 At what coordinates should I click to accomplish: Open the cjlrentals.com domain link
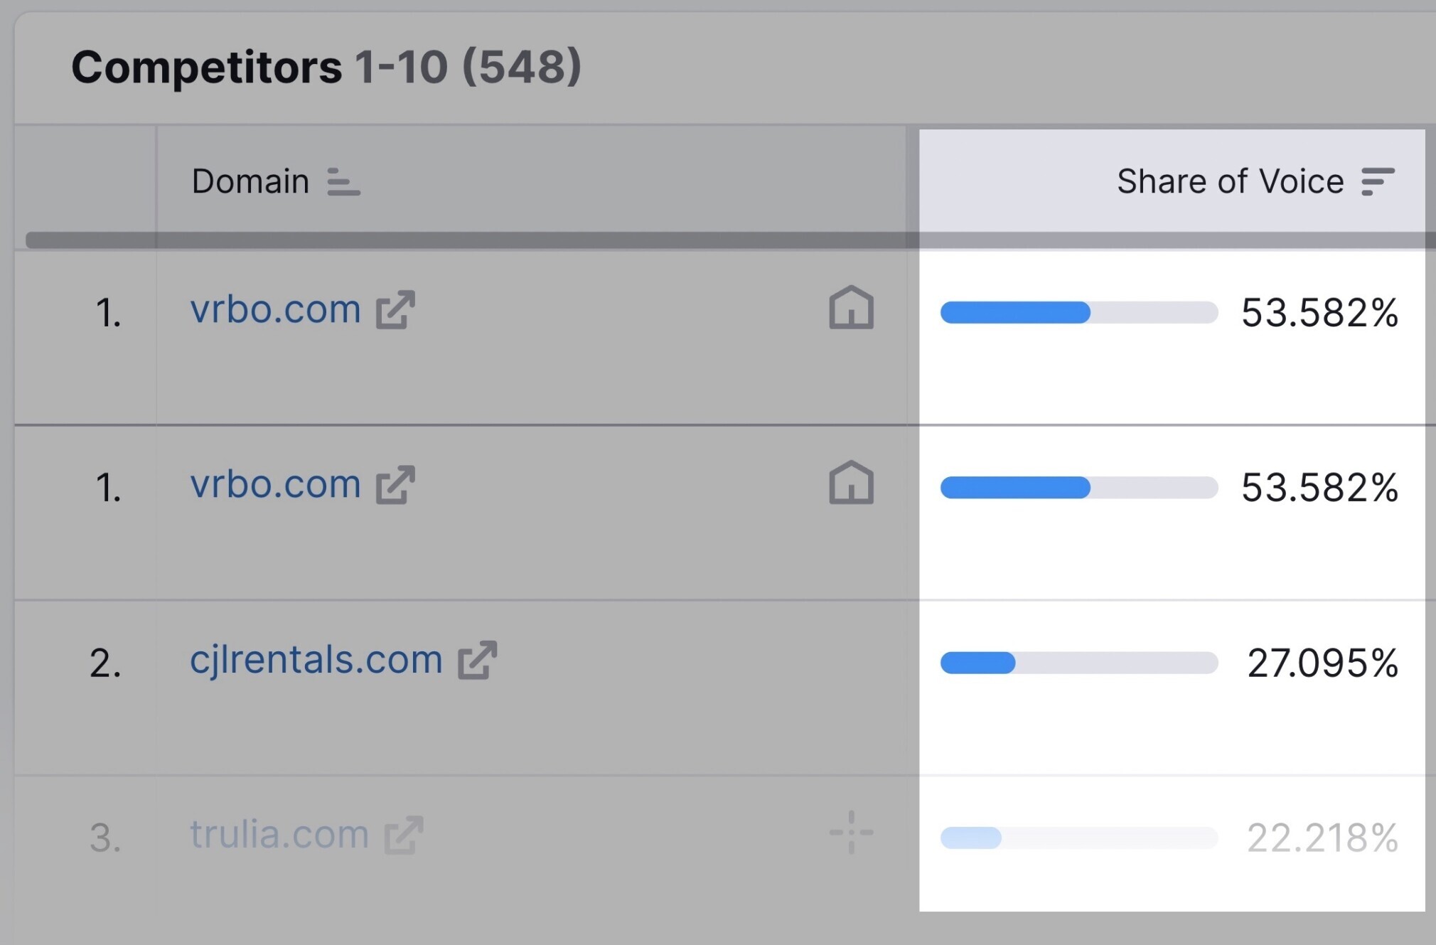316,660
